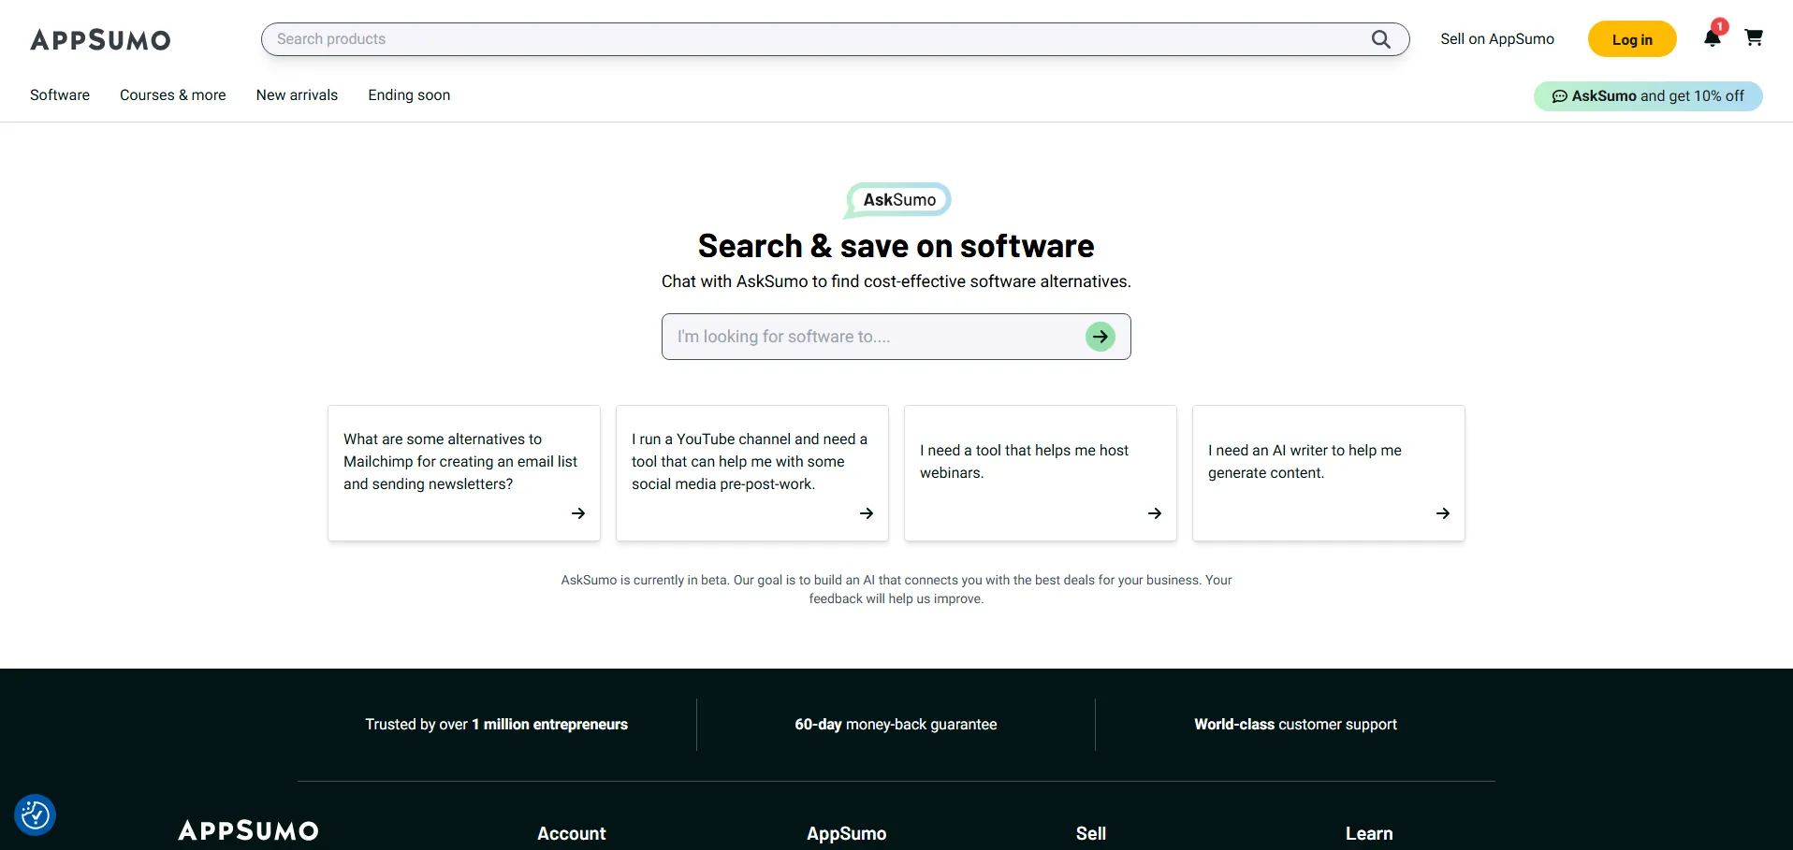Click the arrow on the webinars card
Screen dimensions: 1793x850
click(1154, 513)
